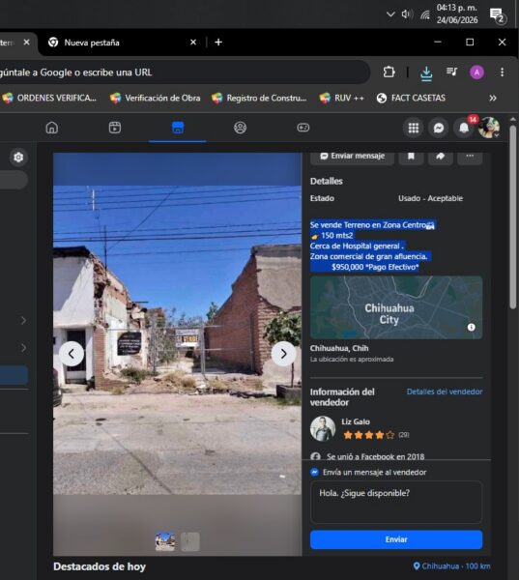Click the message text box to seller
The image size is (519, 580).
point(396,502)
